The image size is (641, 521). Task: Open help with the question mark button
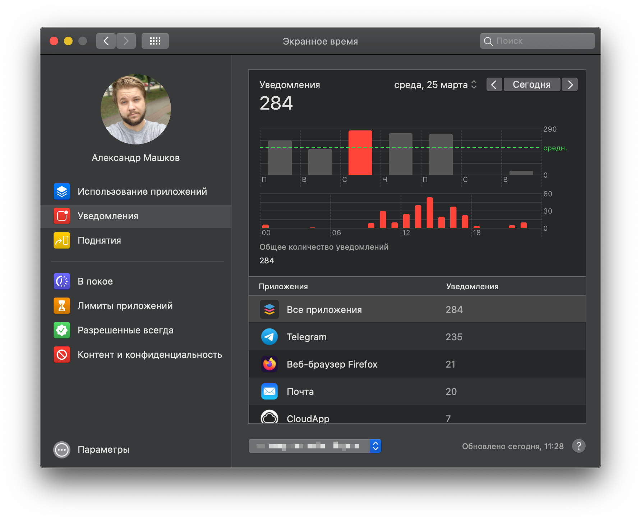click(x=578, y=446)
